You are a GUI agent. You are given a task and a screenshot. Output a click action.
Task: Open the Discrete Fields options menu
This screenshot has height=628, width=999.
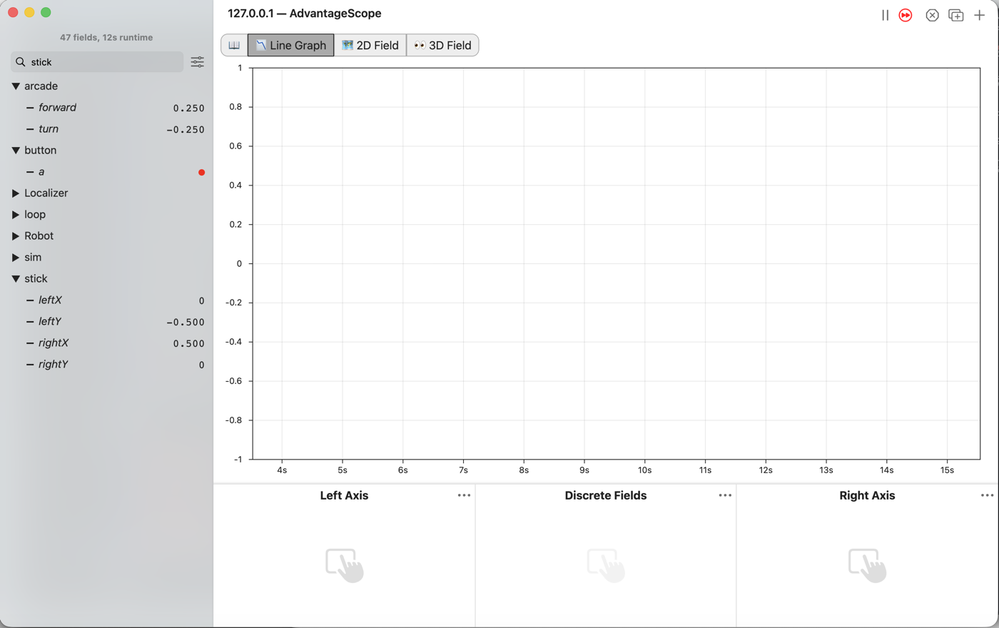click(x=725, y=495)
